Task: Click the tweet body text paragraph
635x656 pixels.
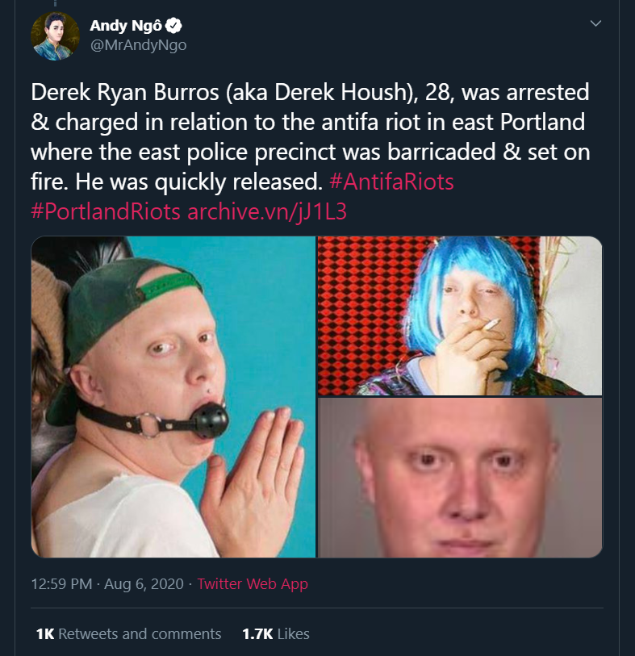Action: click(x=311, y=152)
